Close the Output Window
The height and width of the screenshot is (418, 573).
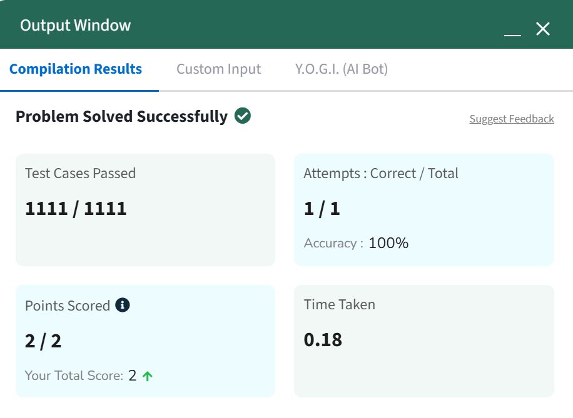[x=543, y=29]
